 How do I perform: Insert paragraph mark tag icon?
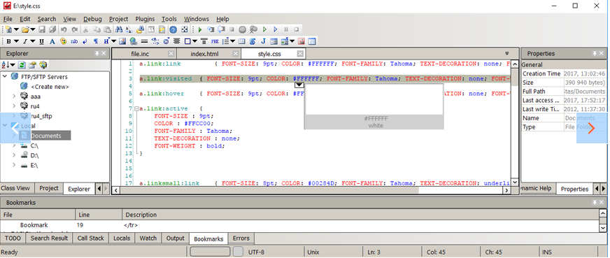(96, 41)
